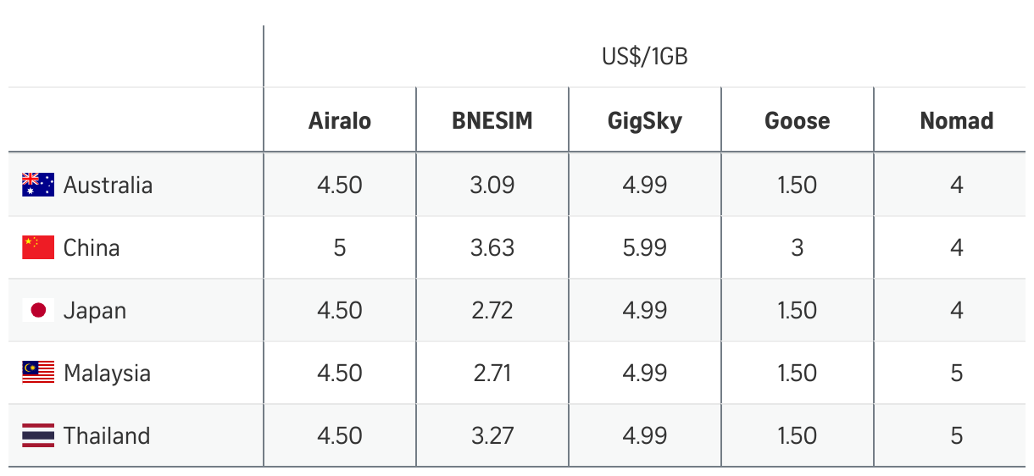
Task: Click the Japan flag icon
Action: coord(38,310)
